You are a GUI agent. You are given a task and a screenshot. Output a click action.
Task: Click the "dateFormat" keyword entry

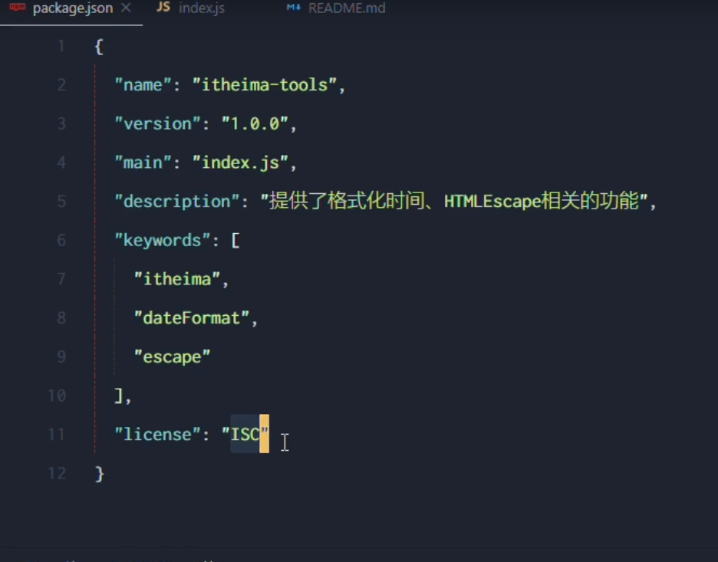point(192,318)
